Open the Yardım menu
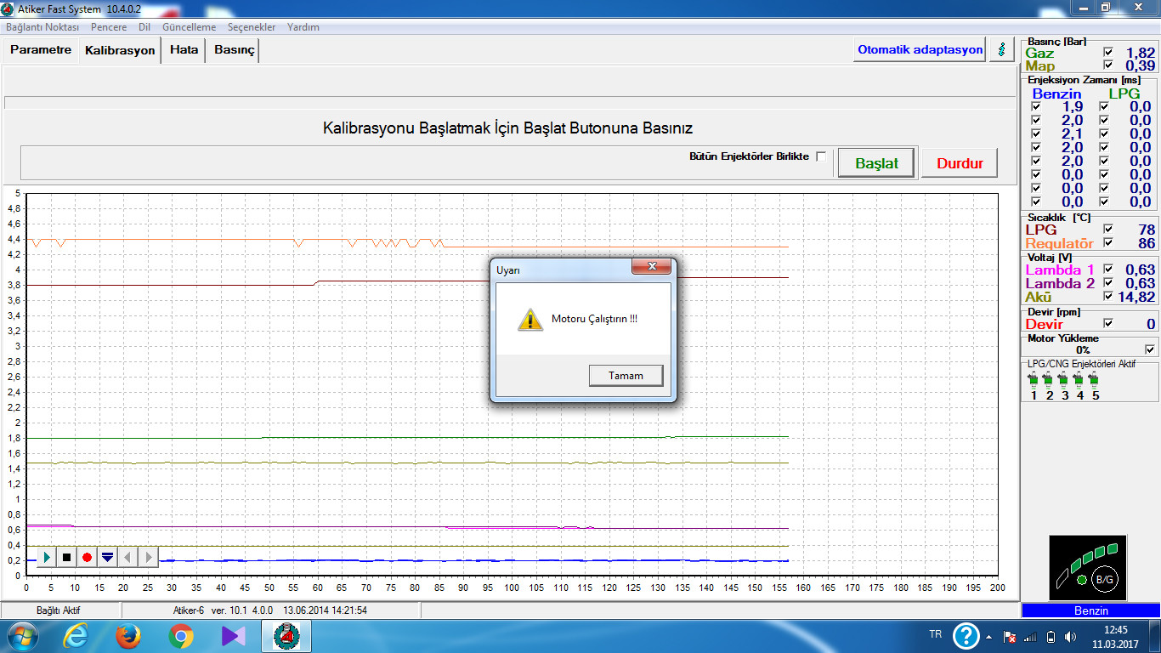1161x653 pixels. pyautogui.click(x=303, y=27)
